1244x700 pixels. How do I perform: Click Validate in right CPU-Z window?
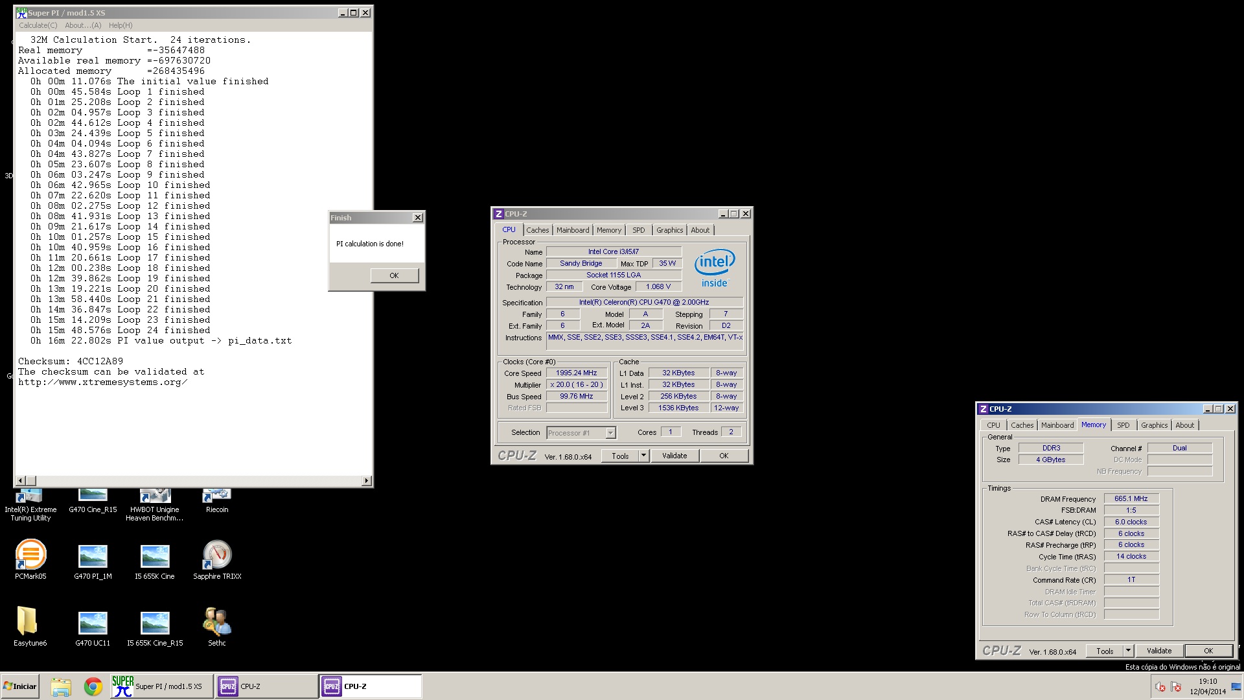pos(1159,651)
